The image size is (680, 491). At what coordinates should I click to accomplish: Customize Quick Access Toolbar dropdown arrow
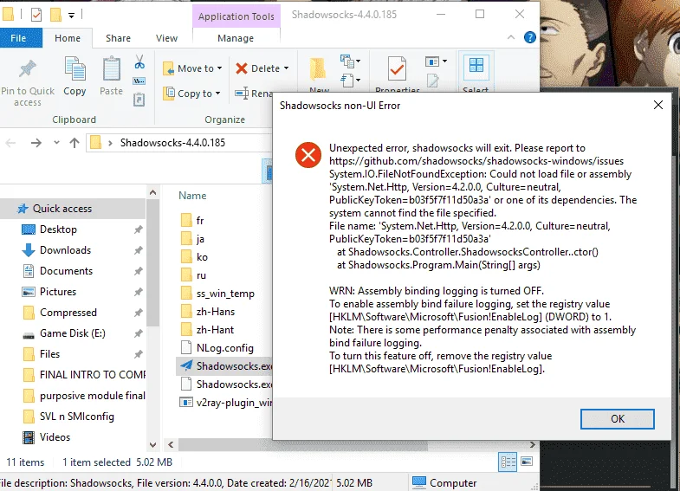[71, 16]
